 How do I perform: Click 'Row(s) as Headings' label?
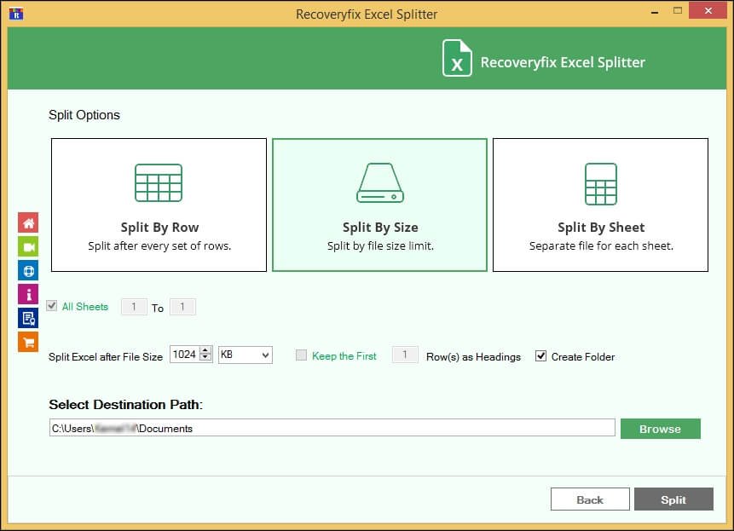click(x=473, y=357)
